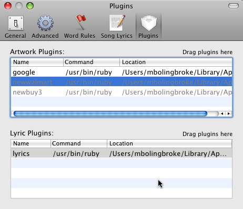Click the scroll left arrow in artwork list
This screenshot has height=209, width=243.
222,113
